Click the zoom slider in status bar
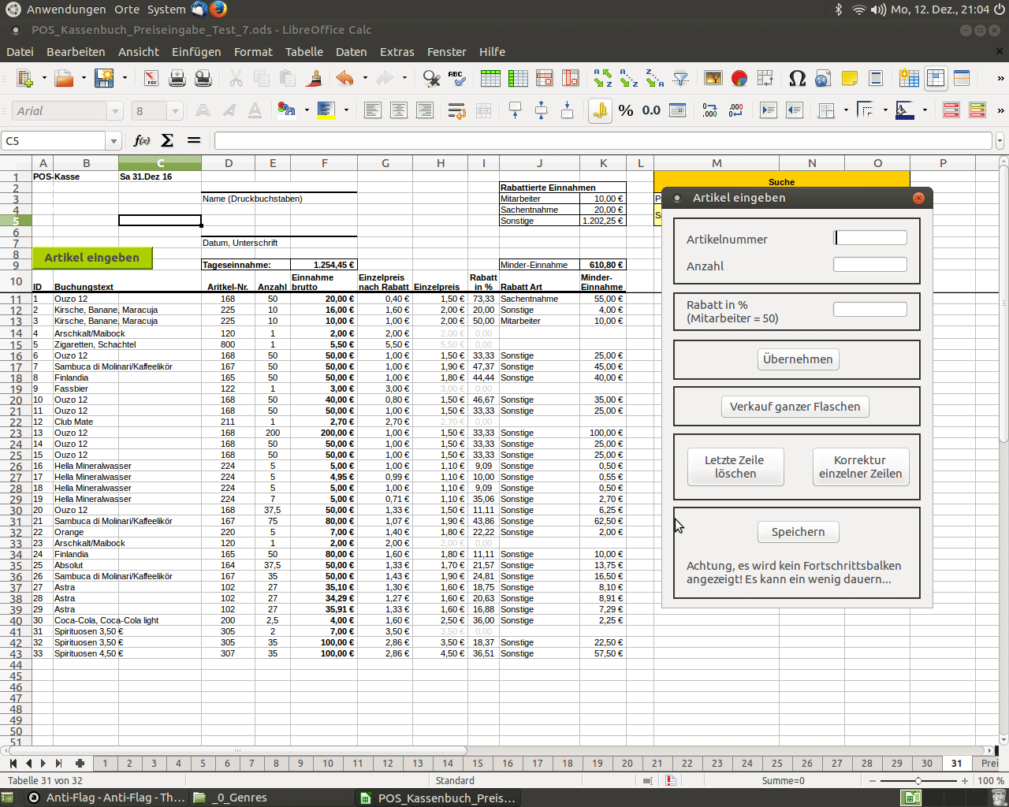 918,780
